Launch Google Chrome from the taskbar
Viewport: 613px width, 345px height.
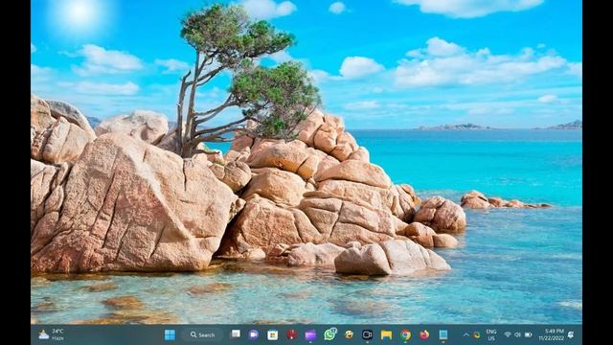[405, 334]
